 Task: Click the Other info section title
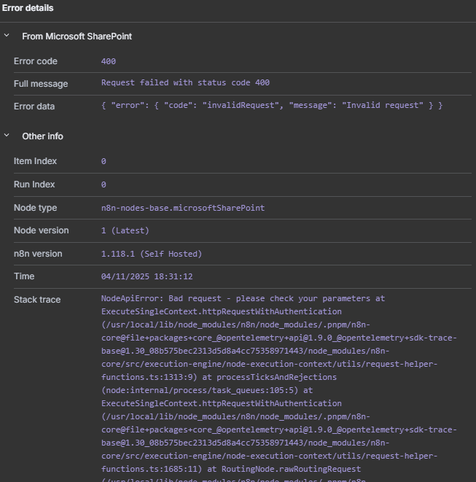pyautogui.click(x=42, y=136)
